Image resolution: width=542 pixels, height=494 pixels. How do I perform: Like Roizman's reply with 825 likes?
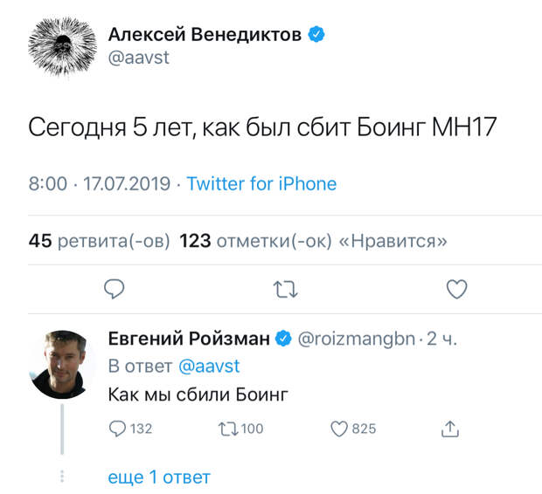pyautogui.click(x=339, y=428)
